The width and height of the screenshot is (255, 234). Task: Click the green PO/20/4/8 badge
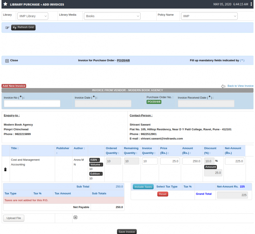(x=154, y=102)
